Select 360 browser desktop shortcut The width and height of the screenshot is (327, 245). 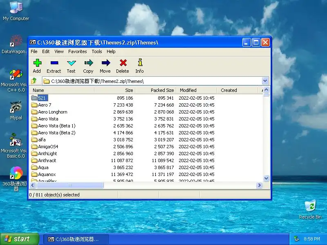15,179
